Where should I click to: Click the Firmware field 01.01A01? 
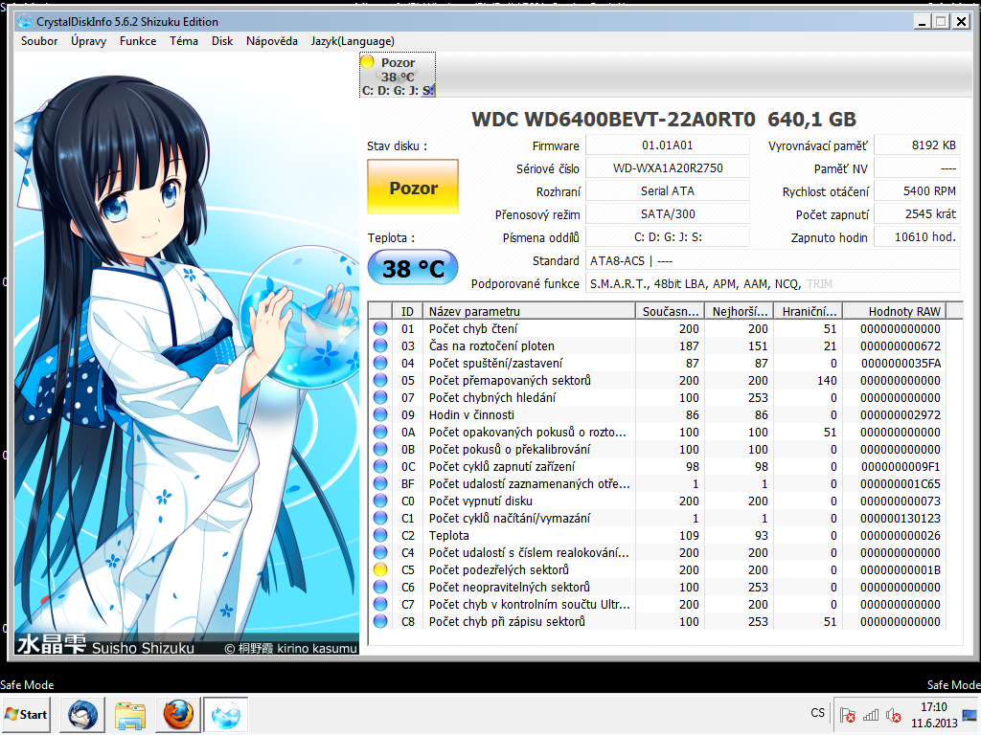(x=668, y=145)
